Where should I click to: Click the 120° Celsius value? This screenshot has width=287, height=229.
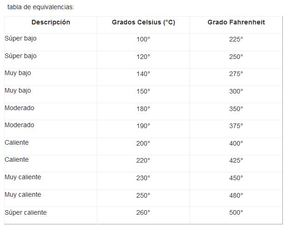[143, 57]
